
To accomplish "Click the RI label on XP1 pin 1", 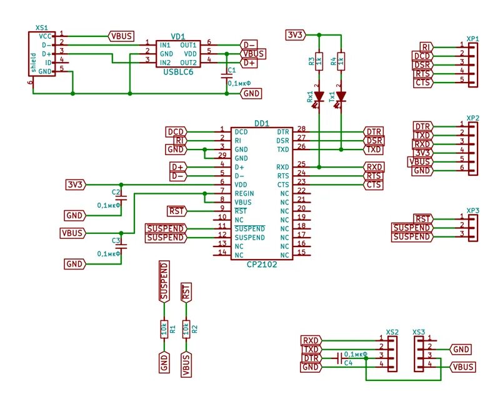I will point(426,48).
